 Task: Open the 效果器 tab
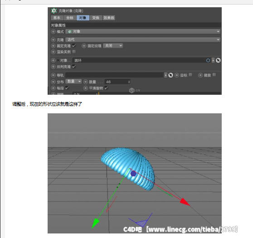(x=109, y=18)
